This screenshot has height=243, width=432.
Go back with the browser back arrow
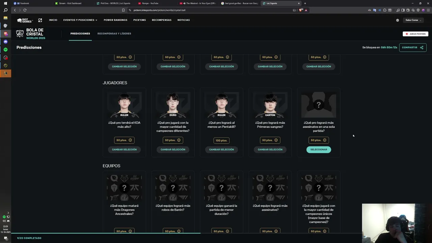click(15, 10)
